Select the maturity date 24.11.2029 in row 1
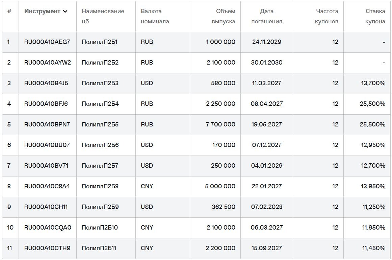Image resolution: width=392 pixels, height=260 pixels. coord(267,42)
